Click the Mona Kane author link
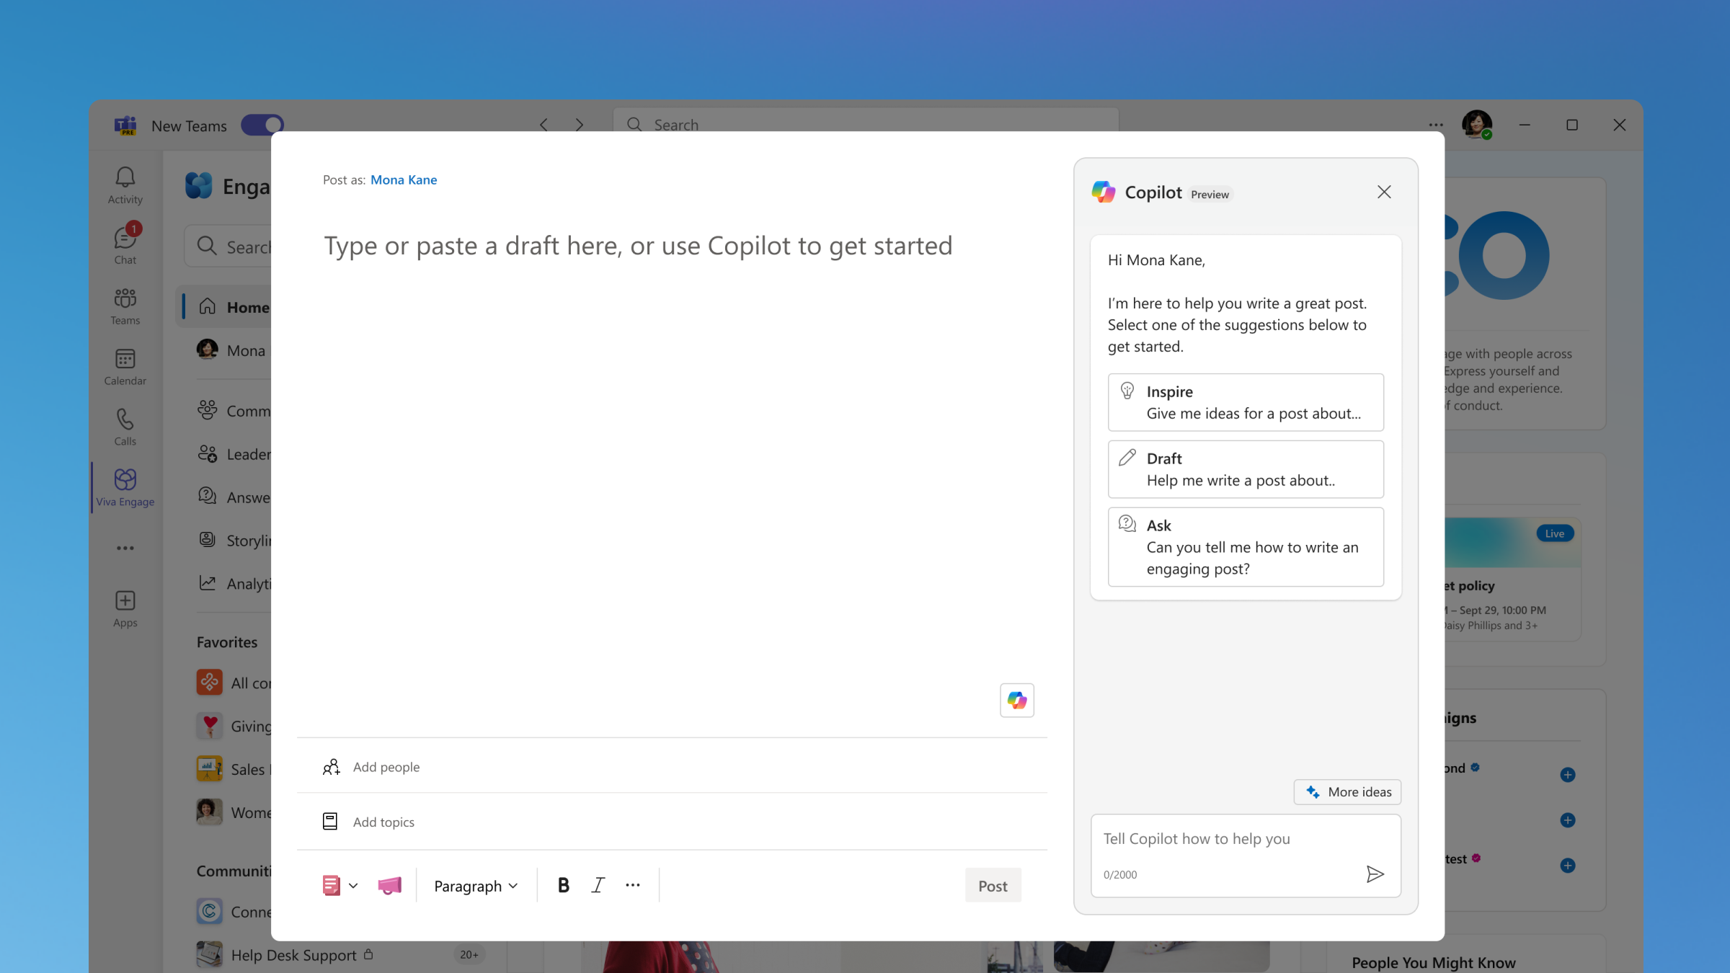 (x=403, y=179)
